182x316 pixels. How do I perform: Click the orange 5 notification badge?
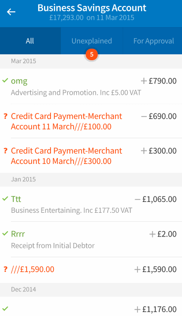coord(91,54)
